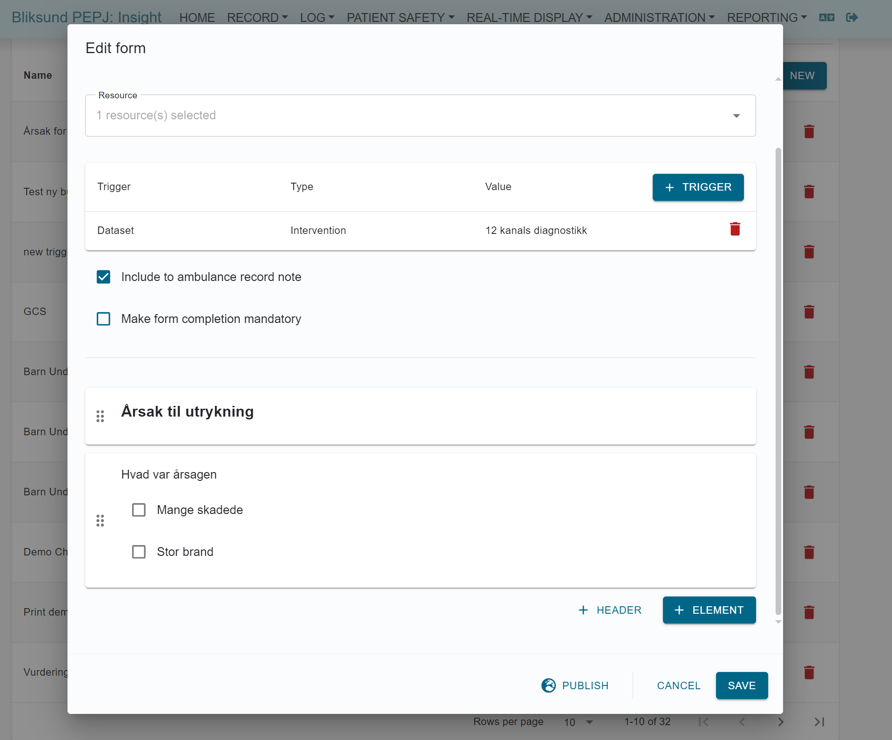Go to previous page of the table
The height and width of the screenshot is (740, 892).
tap(742, 722)
